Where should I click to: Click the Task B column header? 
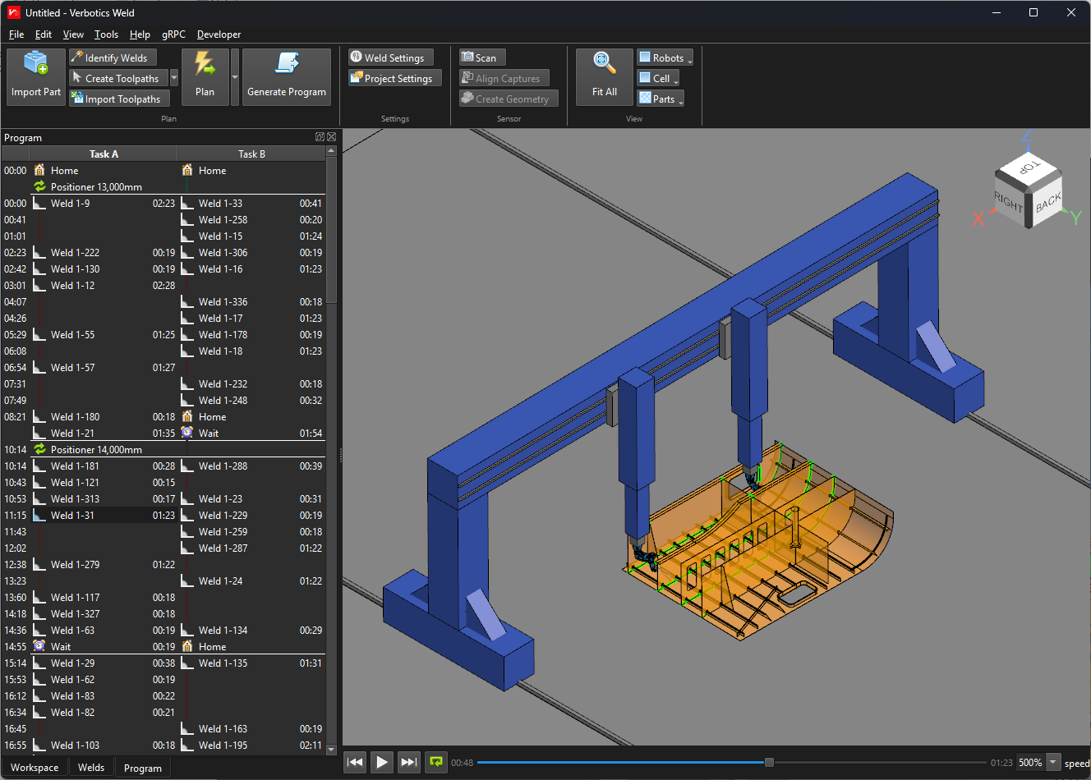(x=251, y=154)
